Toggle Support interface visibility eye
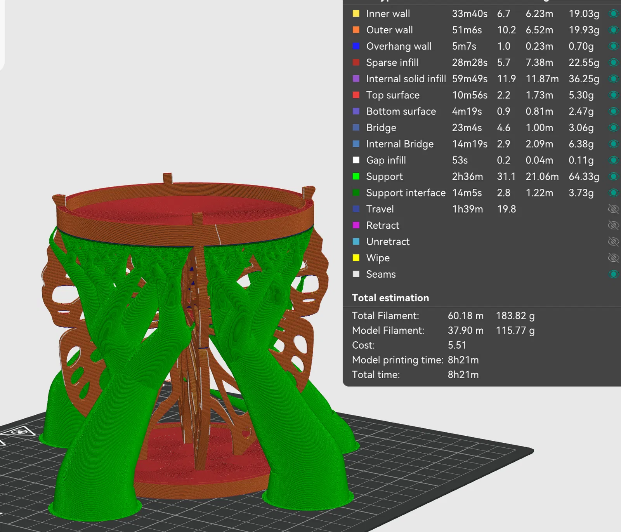The height and width of the screenshot is (532, 621). point(613,193)
